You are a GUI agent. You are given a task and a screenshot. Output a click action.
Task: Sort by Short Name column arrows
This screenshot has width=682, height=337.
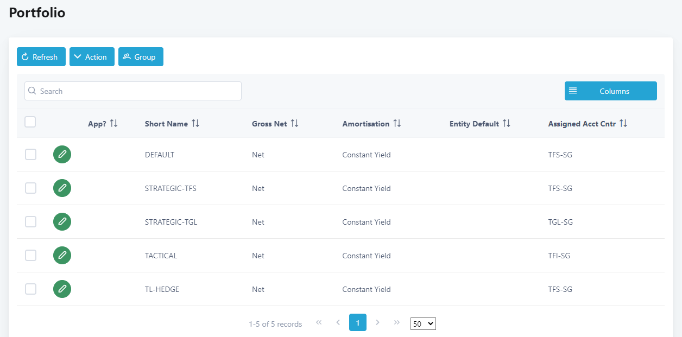pyautogui.click(x=195, y=124)
